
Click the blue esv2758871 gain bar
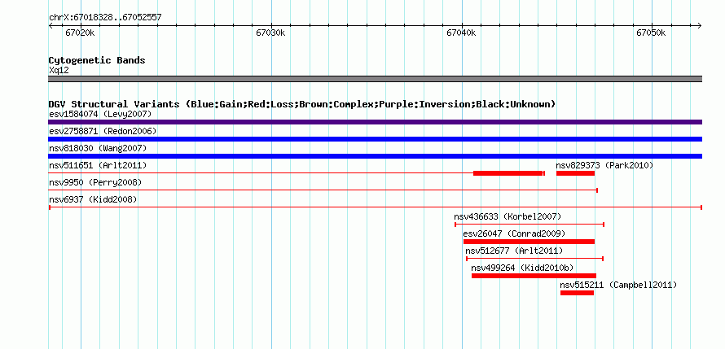point(375,139)
